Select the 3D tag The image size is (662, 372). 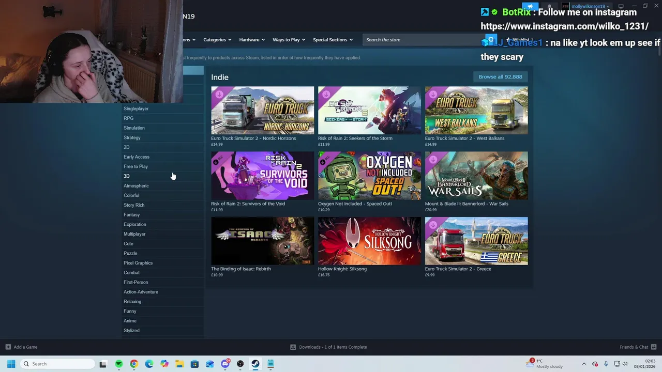(162, 176)
